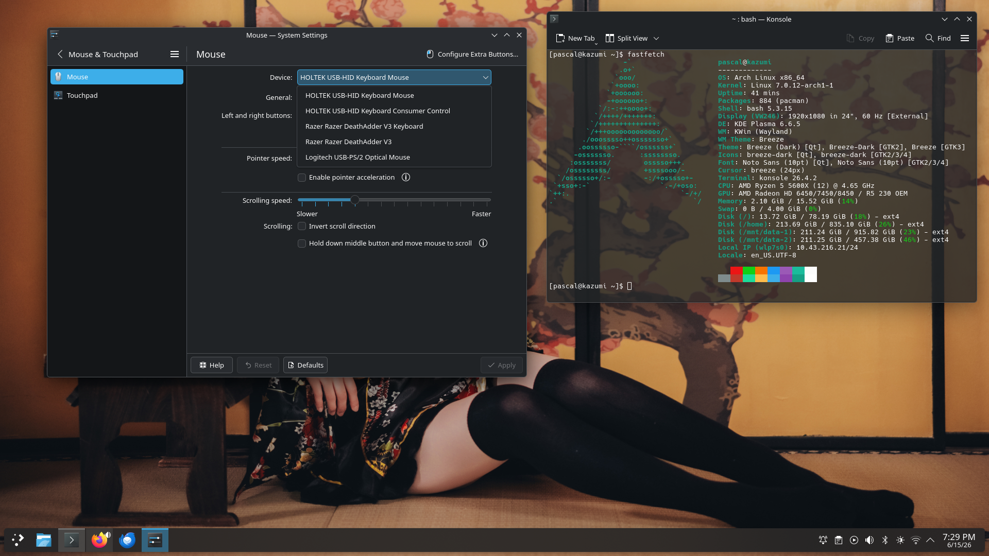The width and height of the screenshot is (989, 556).
Task: Pick the Razer Razer DeathAdder V3 device
Action: [x=394, y=142]
